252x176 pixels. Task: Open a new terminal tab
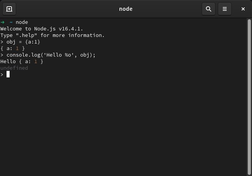tap(9, 9)
